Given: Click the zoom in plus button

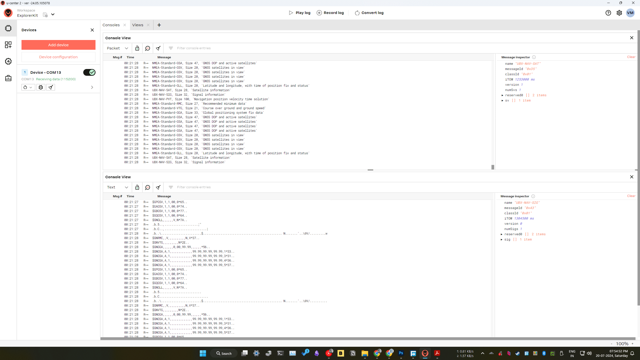Looking at the screenshot, I should tap(632, 344).
